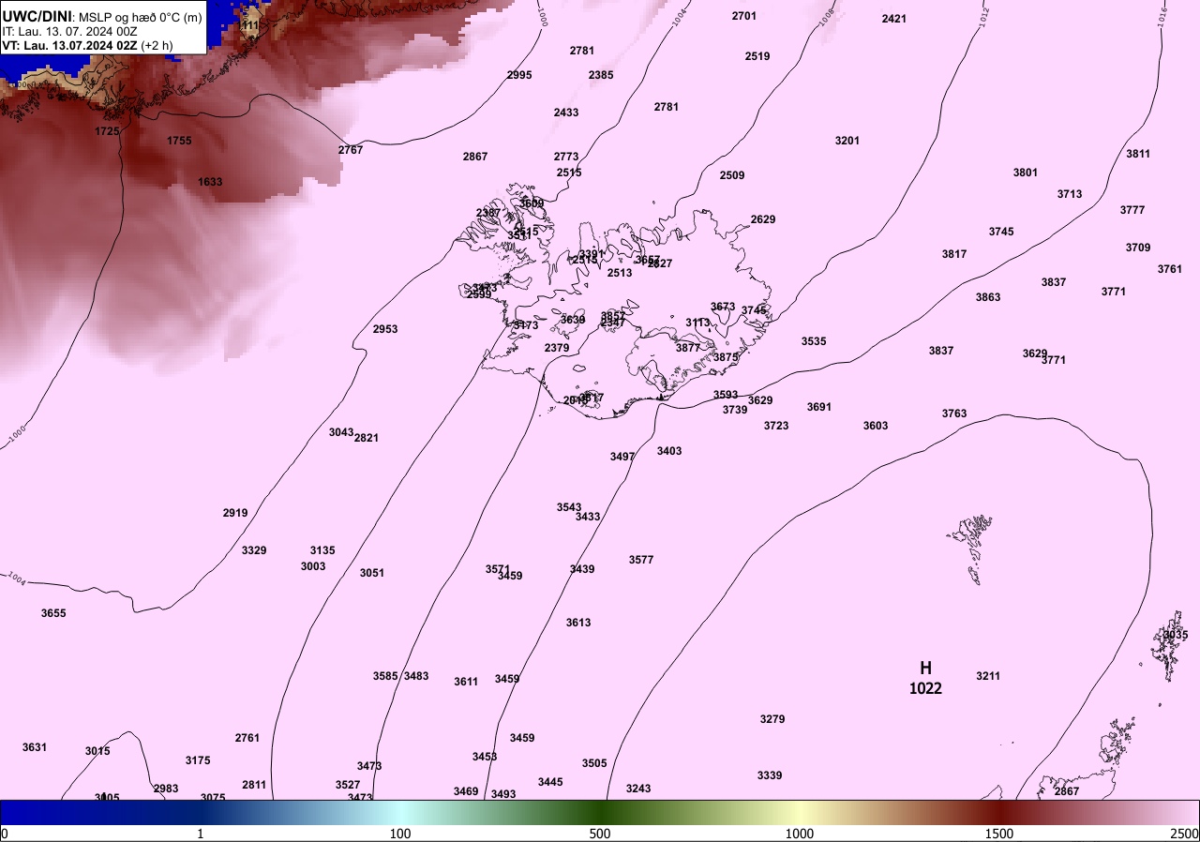
Task: Click the height value 2773
Action: coord(566,157)
